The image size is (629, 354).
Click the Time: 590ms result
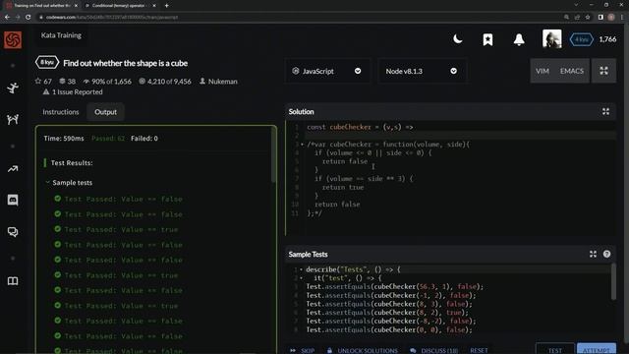click(64, 139)
